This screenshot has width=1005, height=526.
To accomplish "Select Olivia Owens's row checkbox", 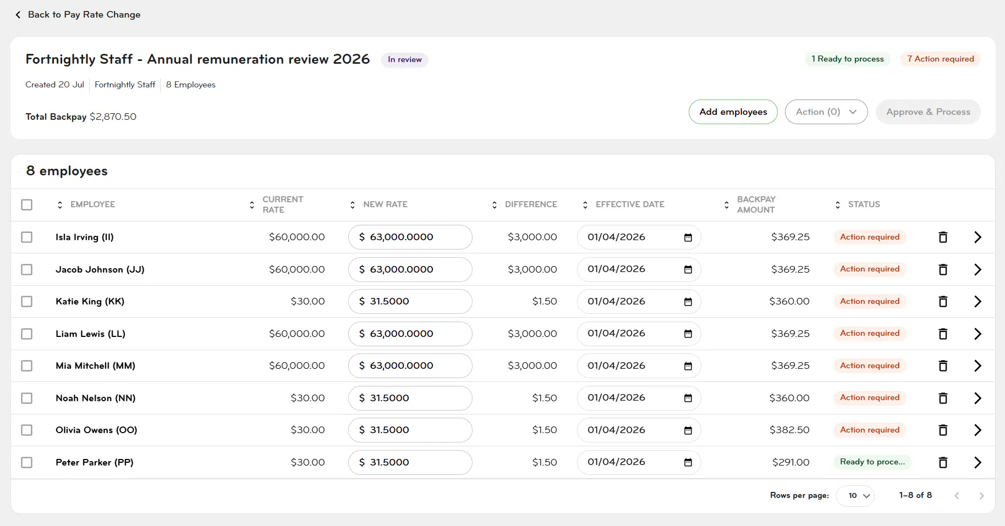I will [26, 430].
